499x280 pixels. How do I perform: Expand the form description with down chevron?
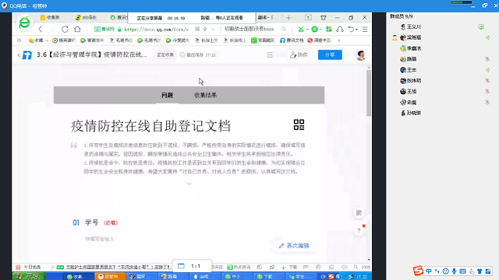(189, 184)
